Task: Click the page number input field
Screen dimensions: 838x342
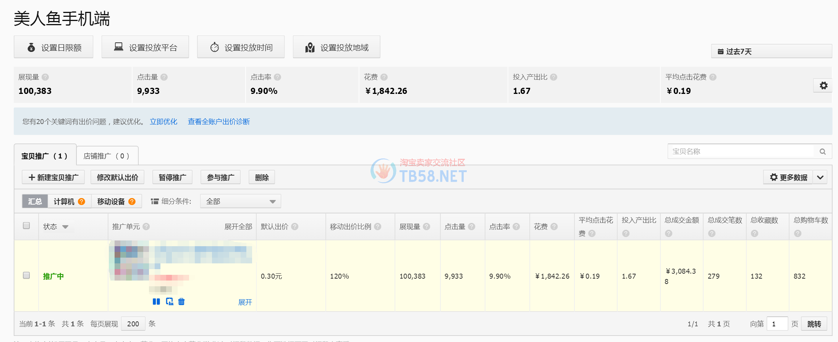Action: pos(777,324)
